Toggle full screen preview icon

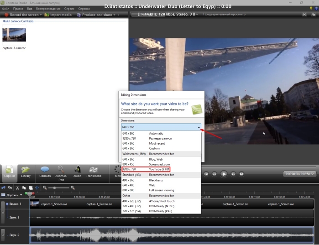point(304,15)
